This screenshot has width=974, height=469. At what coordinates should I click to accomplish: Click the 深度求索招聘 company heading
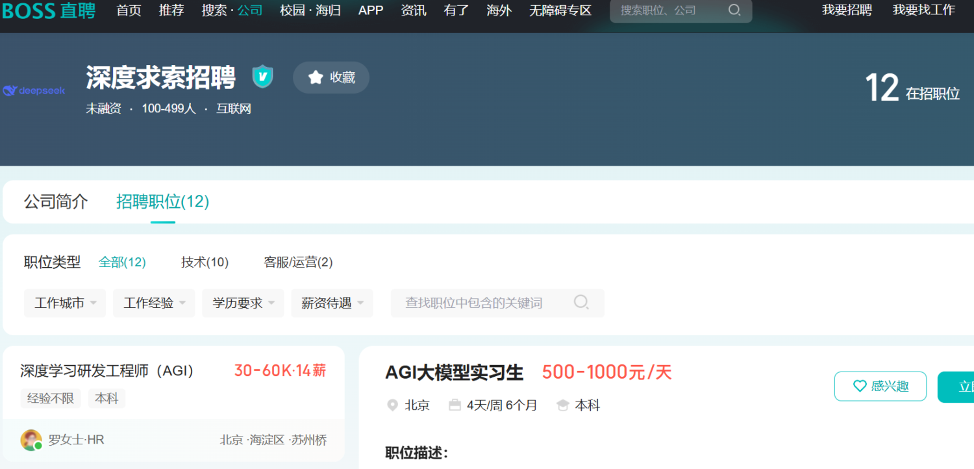tap(160, 77)
